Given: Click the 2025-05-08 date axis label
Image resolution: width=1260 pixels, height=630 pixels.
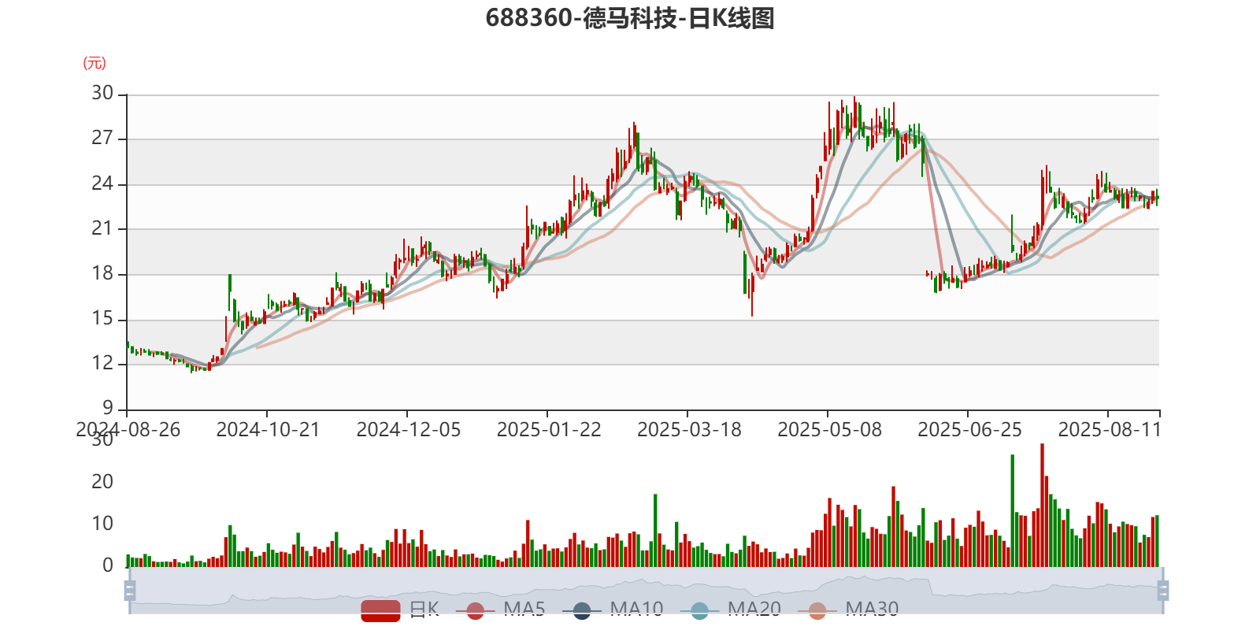Looking at the screenshot, I should [829, 430].
